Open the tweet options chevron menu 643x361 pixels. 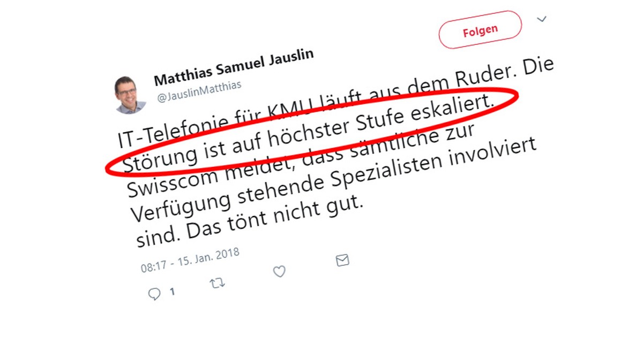542,19
